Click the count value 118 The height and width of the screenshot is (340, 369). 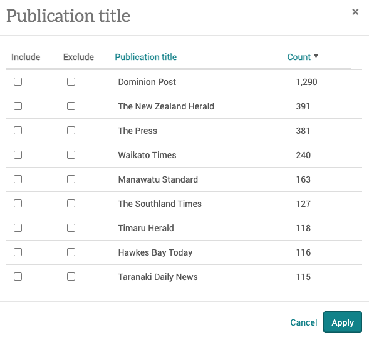tap(303, 228)
